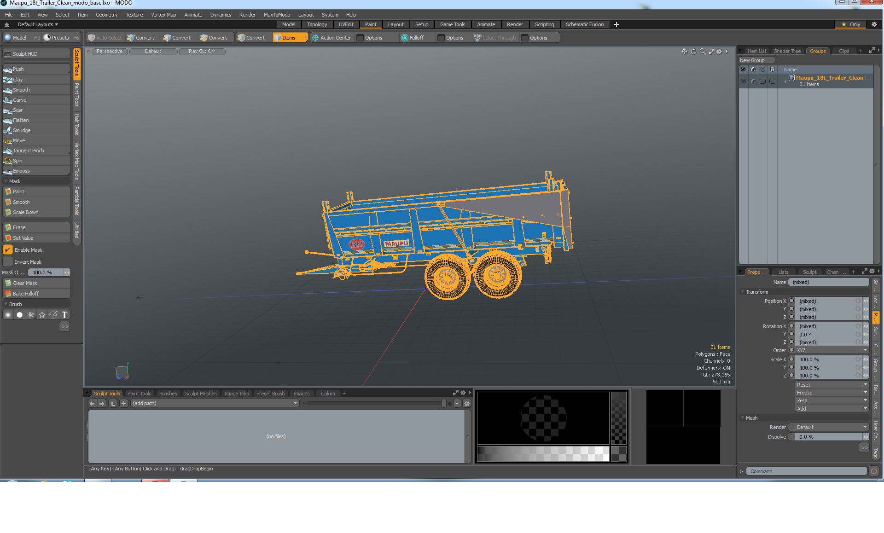
Task: Select the Carve sculpt tool
Action: pos(36,100)
